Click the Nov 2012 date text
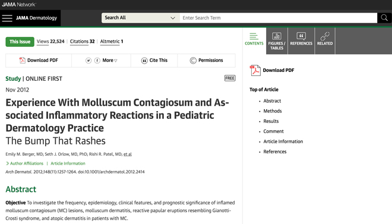This screenshot has width=392, height=224. [x=17, y=90]
